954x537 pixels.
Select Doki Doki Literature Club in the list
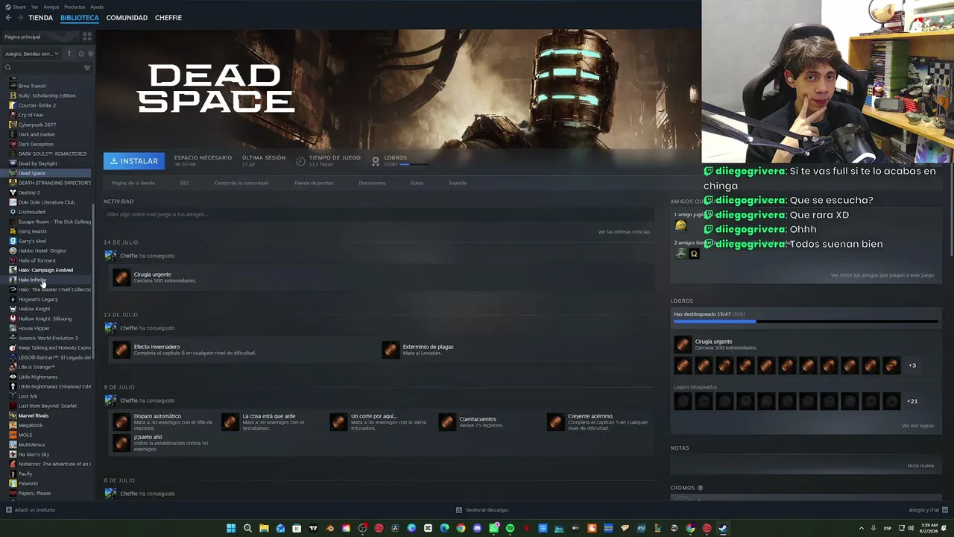[46, 202]
